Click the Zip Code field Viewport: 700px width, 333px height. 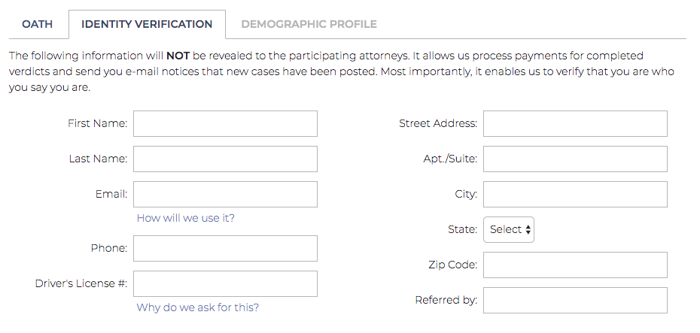(x=575, y=265)
